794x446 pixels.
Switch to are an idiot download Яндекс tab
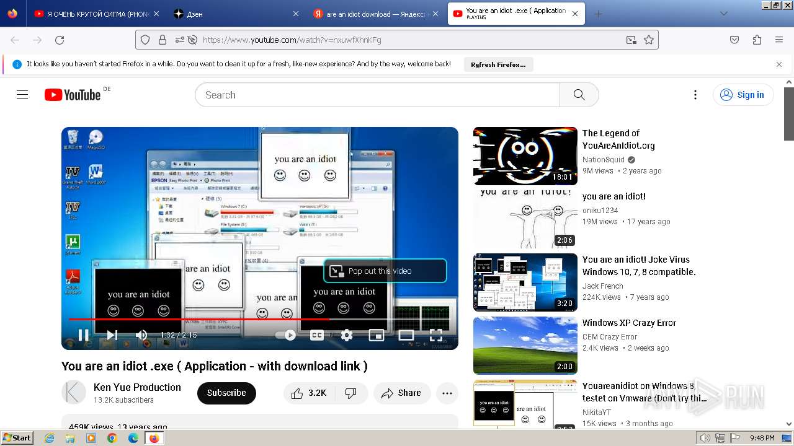coord(376,14)
